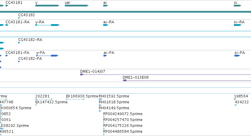Select the sc gene feature

(237, 6)
